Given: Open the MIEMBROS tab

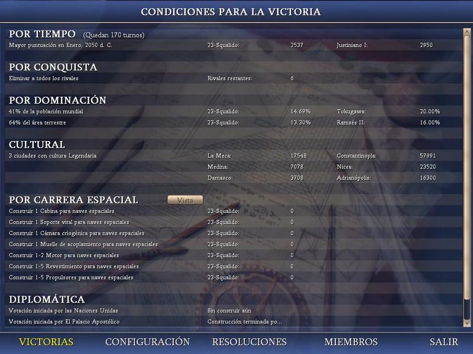Looking at the screenshot, I should tap(351, 342).
